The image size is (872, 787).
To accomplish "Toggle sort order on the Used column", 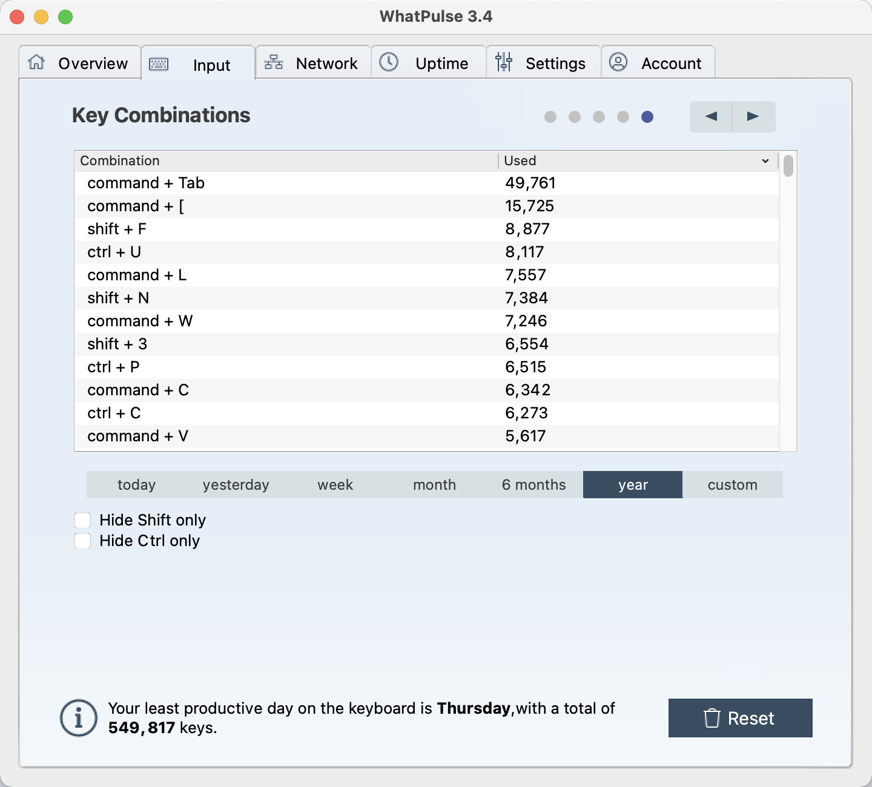I will [636, 161].
